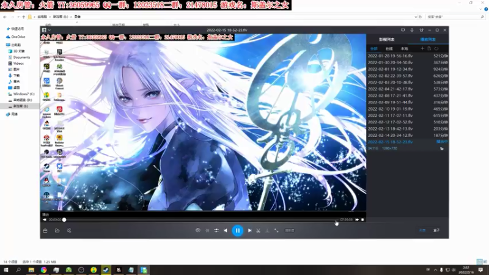
Task: Open file location folder icon under playing item
Action: [x=441, y=148]
